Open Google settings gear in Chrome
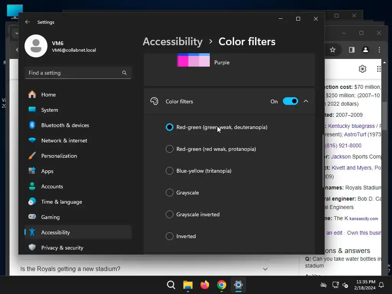The width and height of the screenshot is (392, 294). point(363,69)
